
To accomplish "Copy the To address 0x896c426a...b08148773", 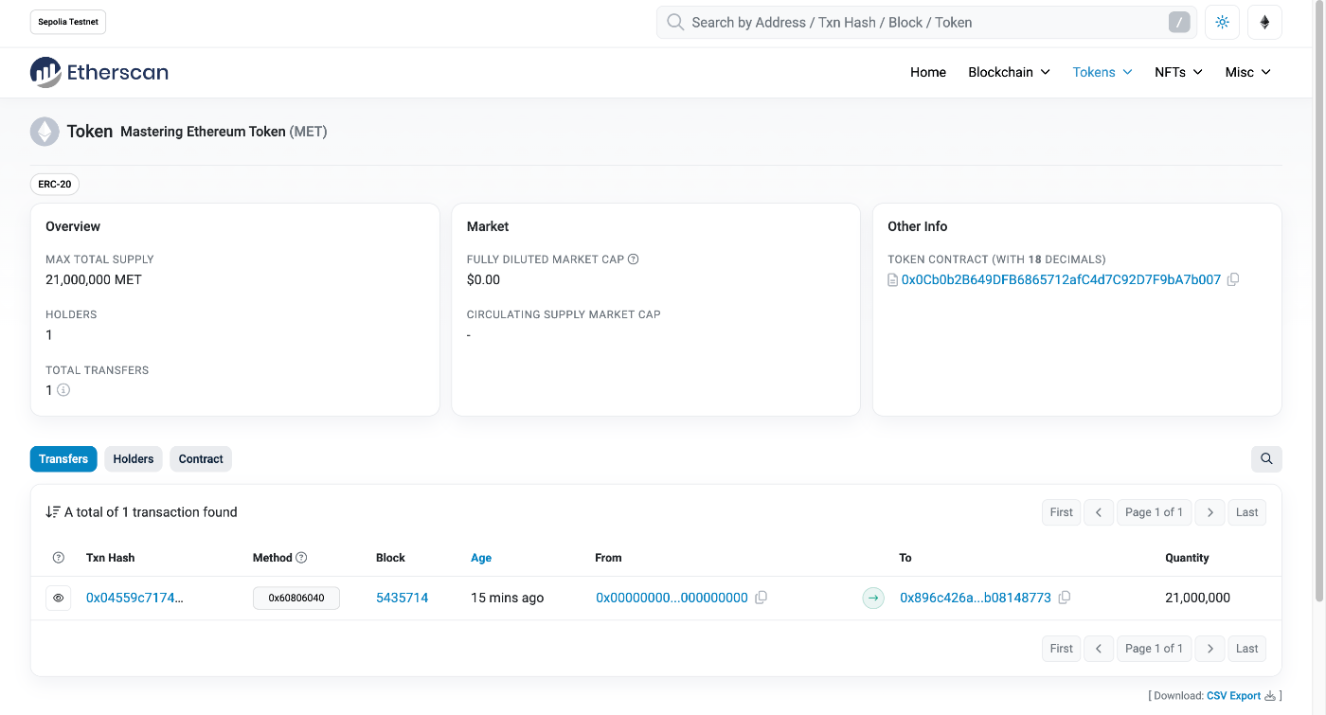I will coord(1065,598).
